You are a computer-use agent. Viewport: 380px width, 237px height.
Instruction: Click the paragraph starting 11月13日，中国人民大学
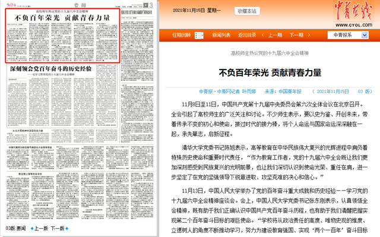click(x=269, y=210)
